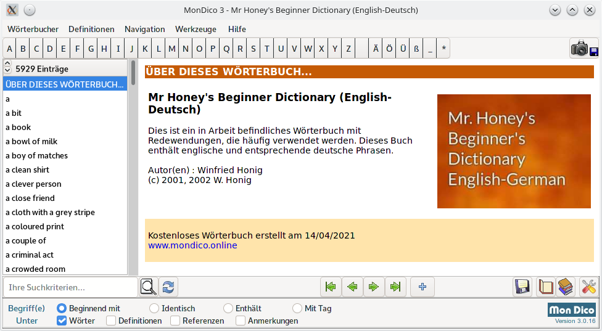Select the 'a close friend' entry
The width and height of the screenshot is (602, 331).
65,198
